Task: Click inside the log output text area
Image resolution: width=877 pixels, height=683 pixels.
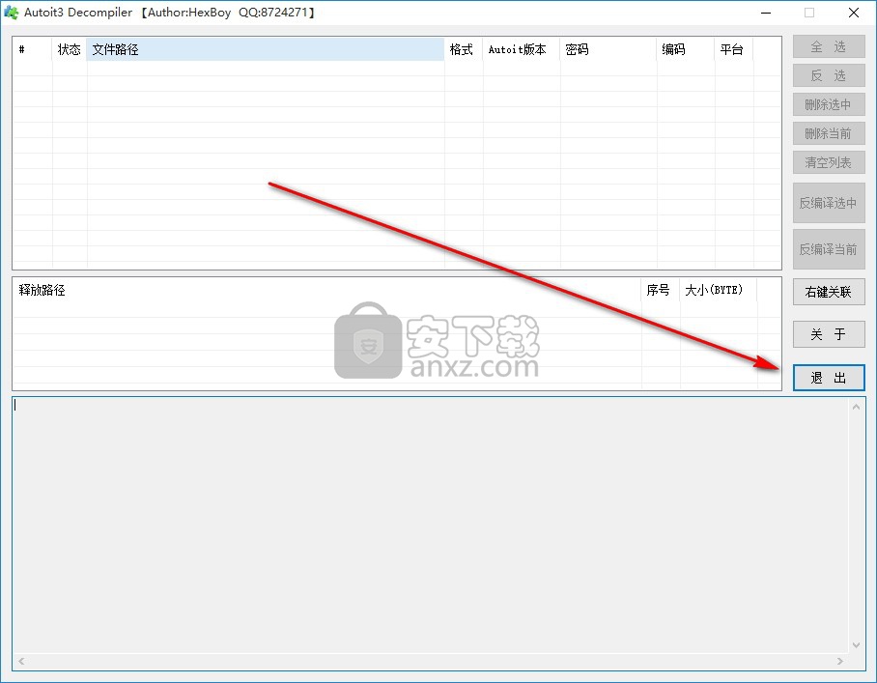Action: [x=430, y=526]
